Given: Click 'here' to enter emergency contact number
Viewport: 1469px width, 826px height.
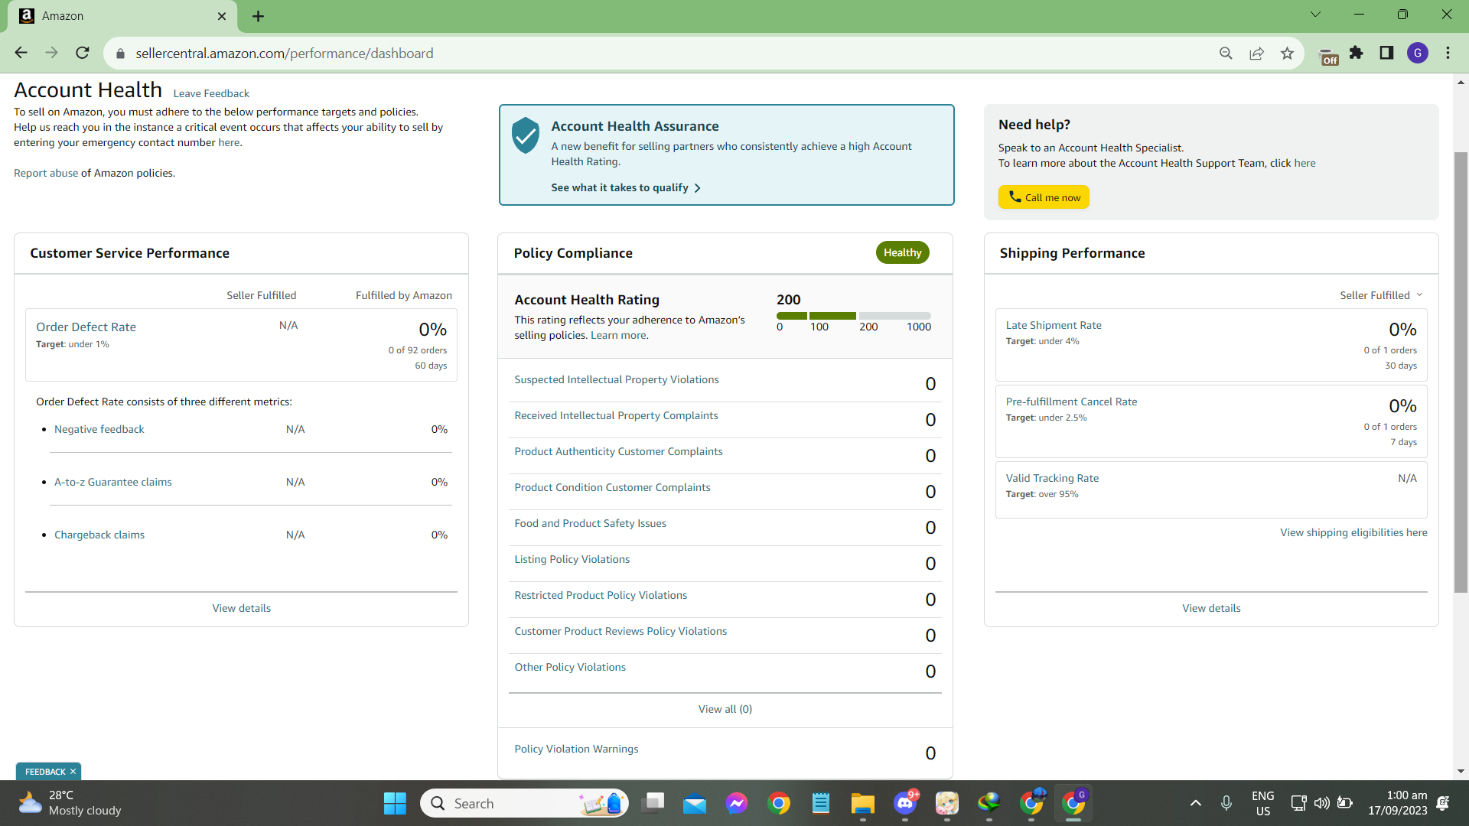Looking at the screenshot, I should click(229, 142).
